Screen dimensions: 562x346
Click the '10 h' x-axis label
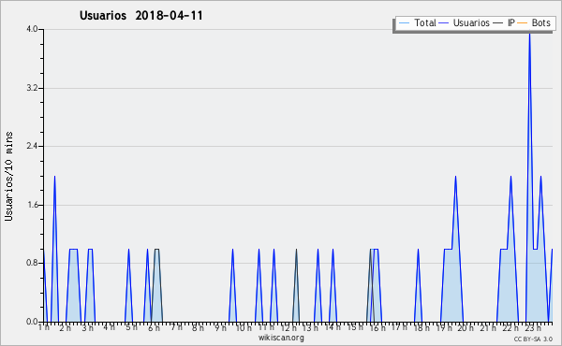(x=244, y=328)
